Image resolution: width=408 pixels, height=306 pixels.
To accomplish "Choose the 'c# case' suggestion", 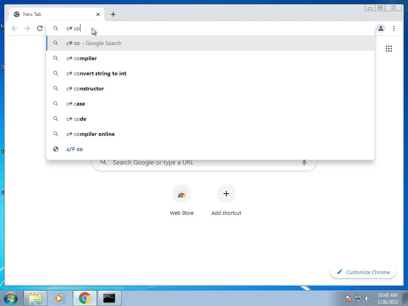I will pyautogui.click(x=210, y=104).
